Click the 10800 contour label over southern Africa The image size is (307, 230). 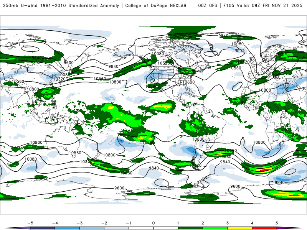(x=259, y=142)
